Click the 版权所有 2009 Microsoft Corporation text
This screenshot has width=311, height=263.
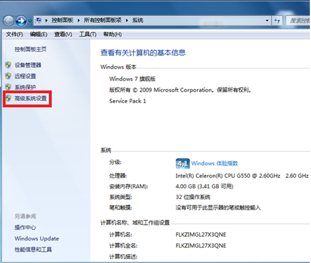pyautogui.click(x=180, y=90)
